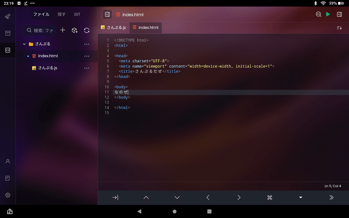
Task: Move the cursor left with the left arrow key
Action: tap(208, 198)
